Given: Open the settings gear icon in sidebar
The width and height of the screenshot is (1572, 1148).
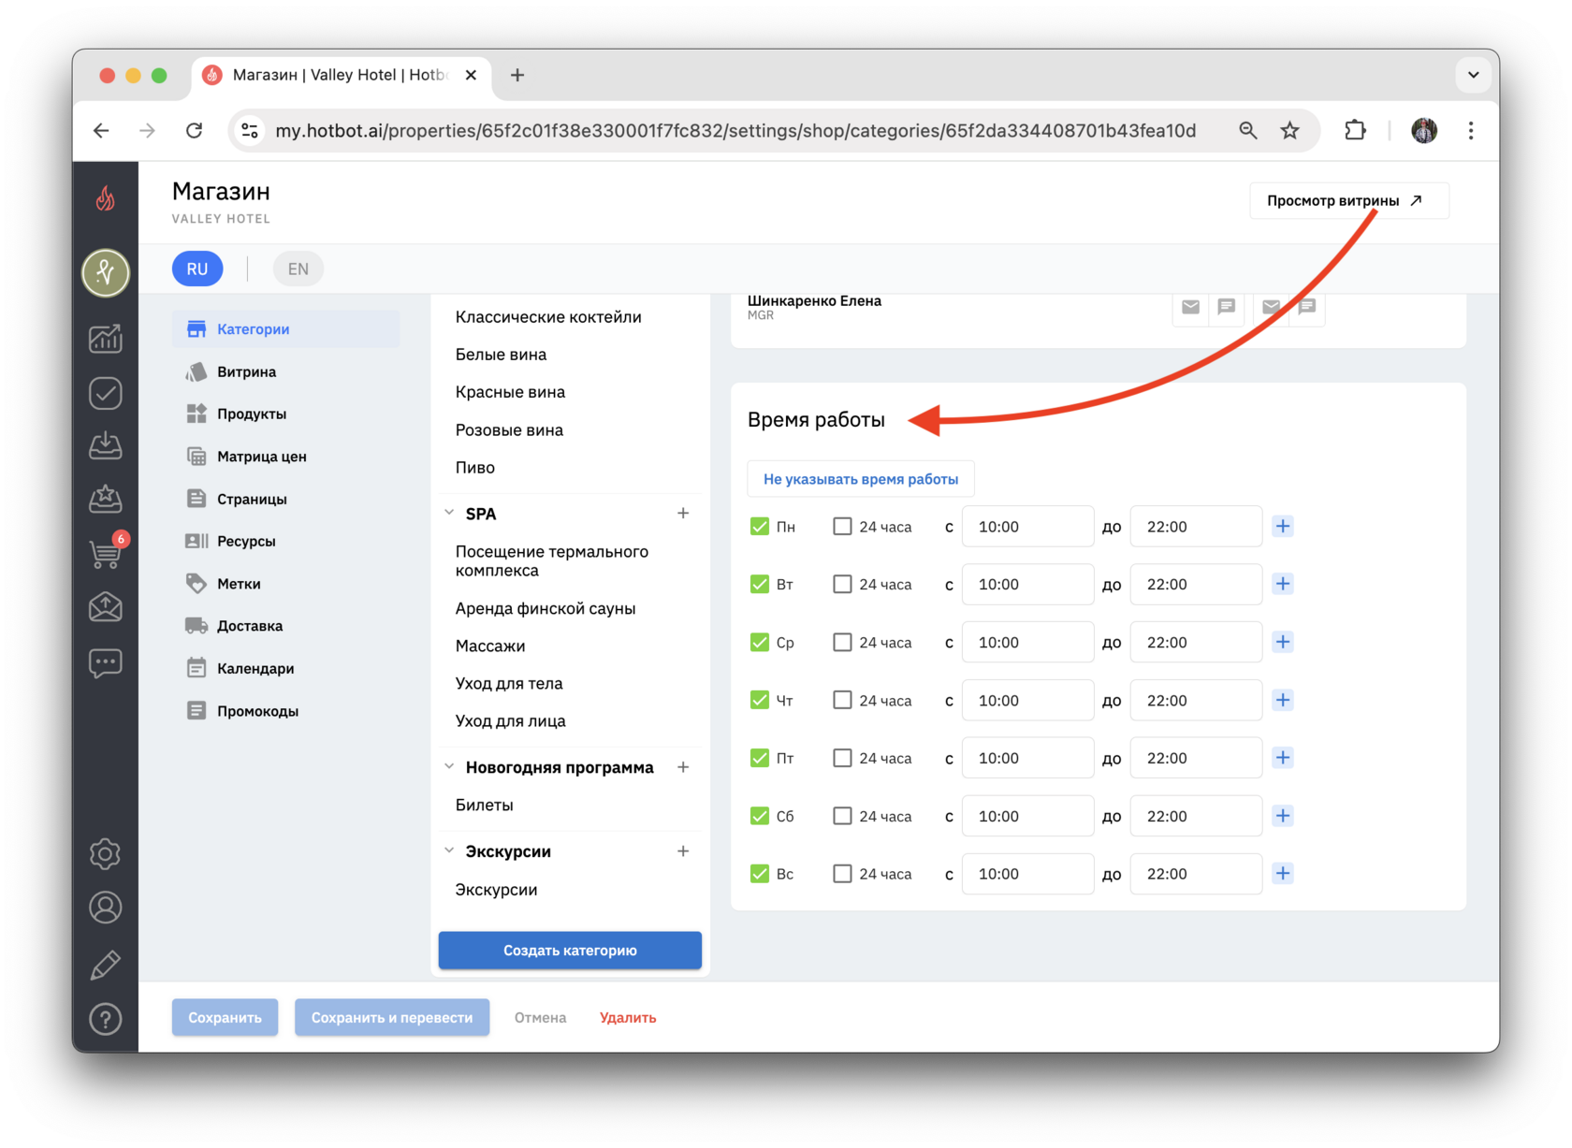Looking at the screenshot, I should point(106,853).
